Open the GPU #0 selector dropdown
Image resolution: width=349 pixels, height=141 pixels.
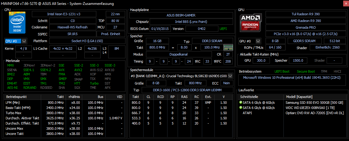258,41
